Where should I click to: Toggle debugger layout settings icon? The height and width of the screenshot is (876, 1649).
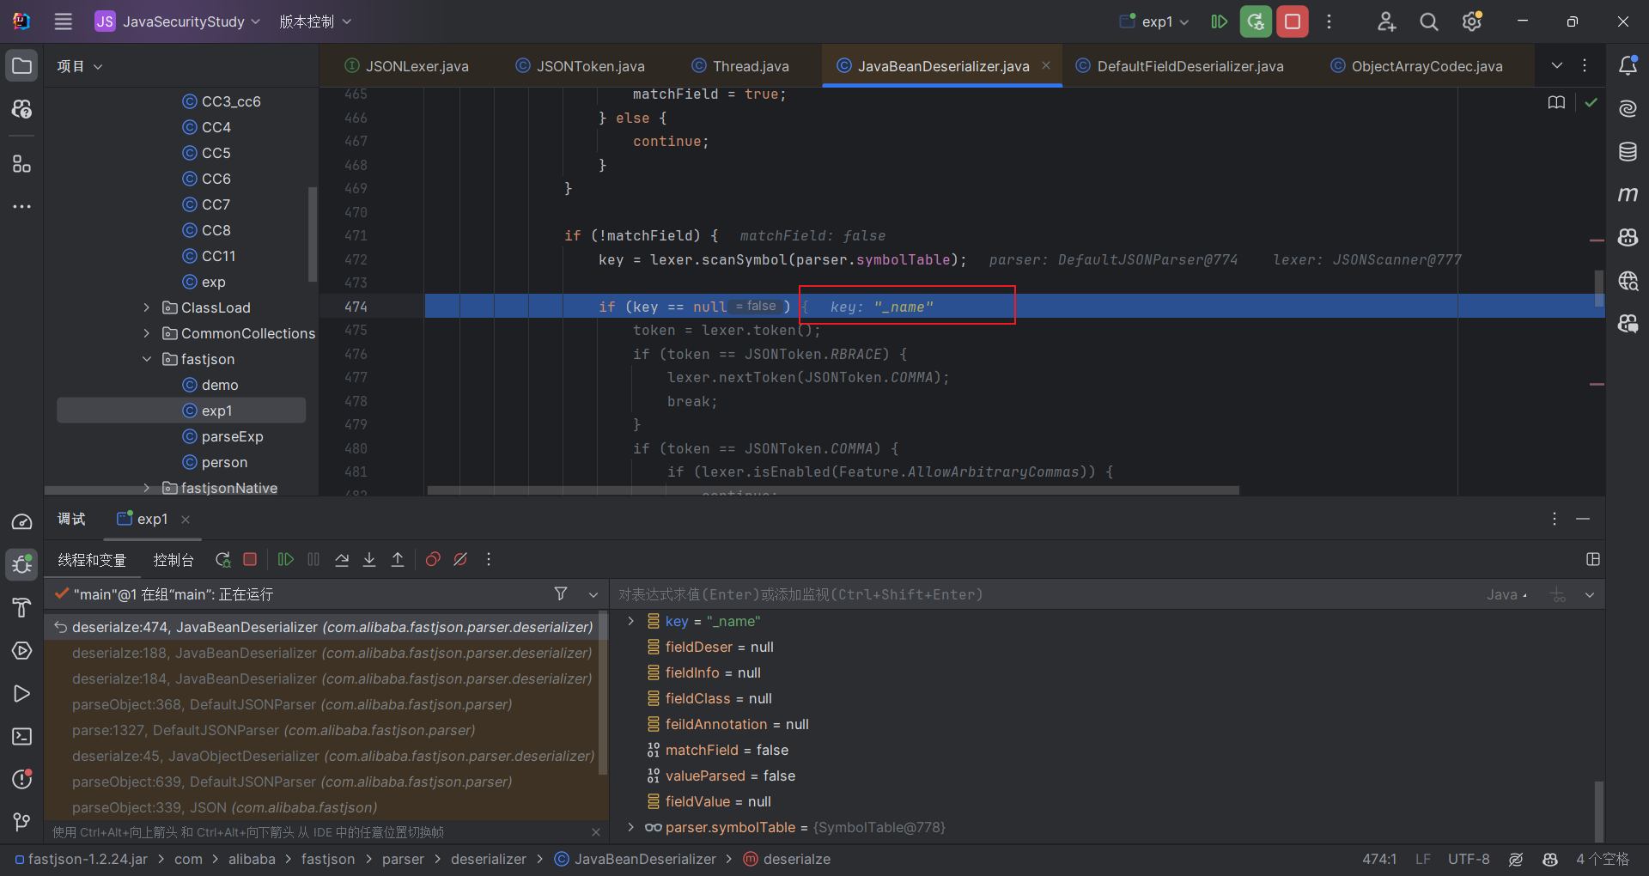pos(1593,560)
